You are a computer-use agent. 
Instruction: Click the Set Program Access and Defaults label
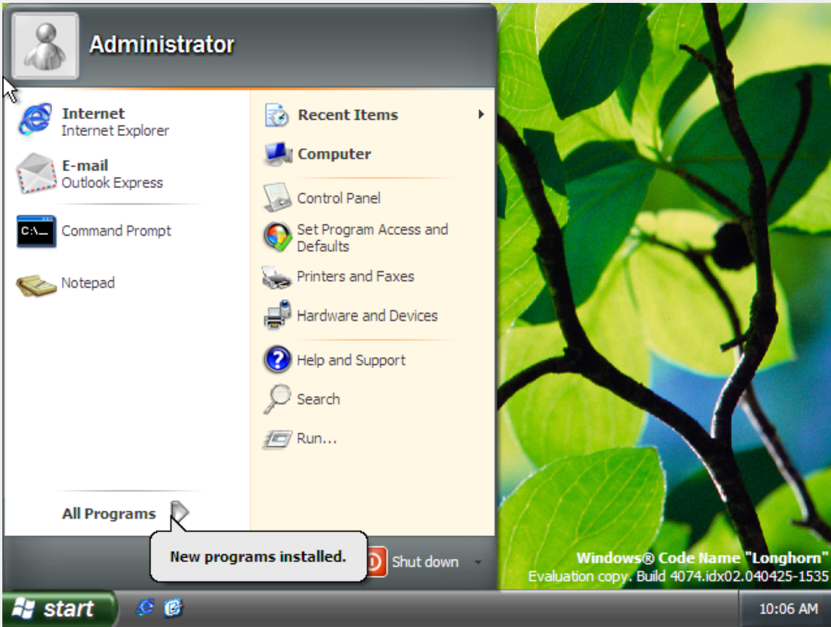click(x=372, y=238)
